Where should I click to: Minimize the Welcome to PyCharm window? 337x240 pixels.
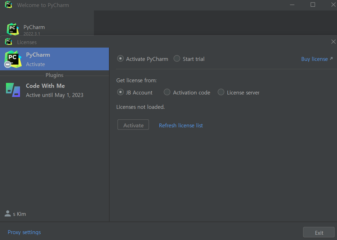coord(292,5)
